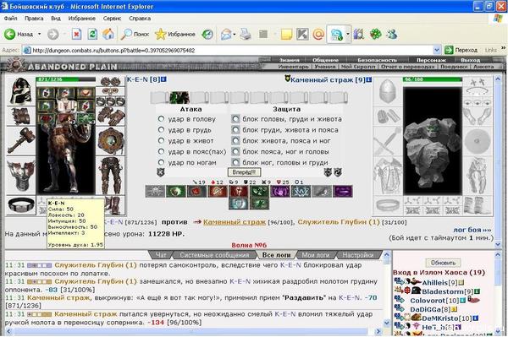
Task: Switch to the 'Мои логи' tab
Action: pyautogui.click(x=315, y=255)
